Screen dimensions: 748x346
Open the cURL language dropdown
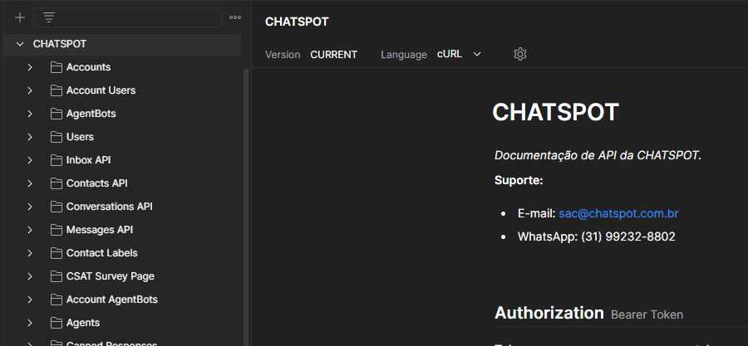click(459, 54)
